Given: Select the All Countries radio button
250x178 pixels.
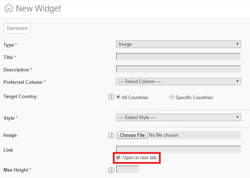Looking at the screenshot, I should (x=118, y=97).
